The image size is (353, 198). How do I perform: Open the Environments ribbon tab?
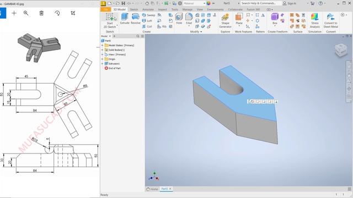pos(215,9)
